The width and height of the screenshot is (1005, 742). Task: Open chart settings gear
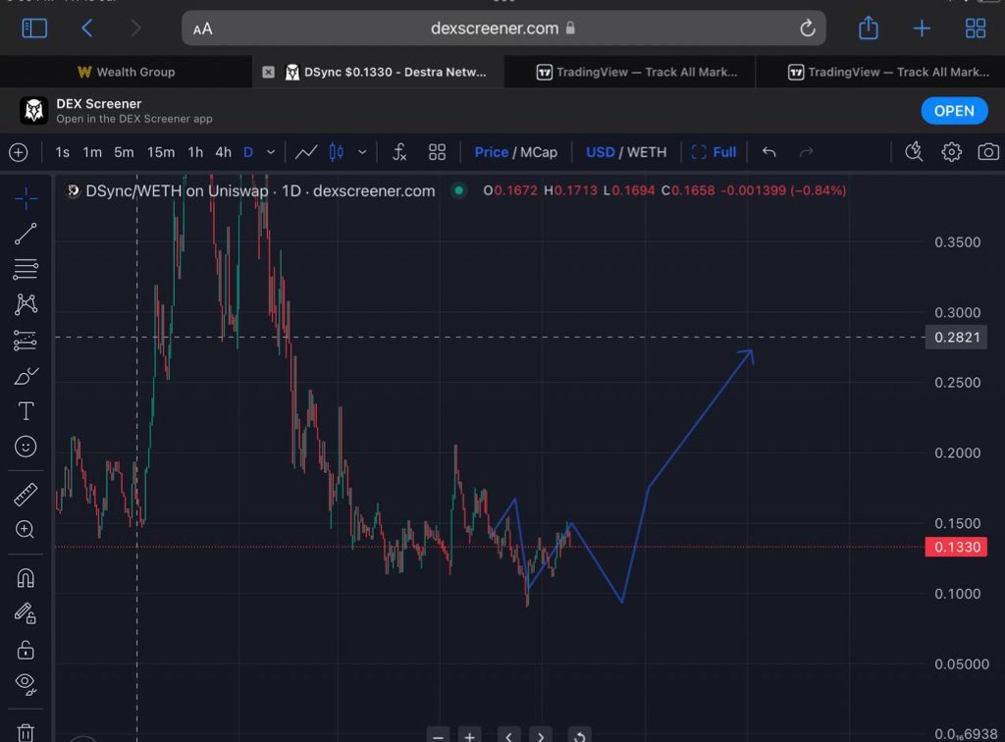[x=951, y=152]
